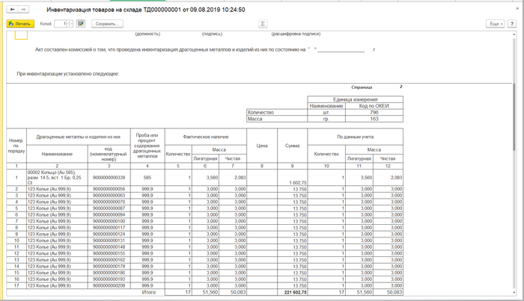This screenshot has width=524, height=301.
Task: Click the sum (Σ) icon
Action: [263, 24]
